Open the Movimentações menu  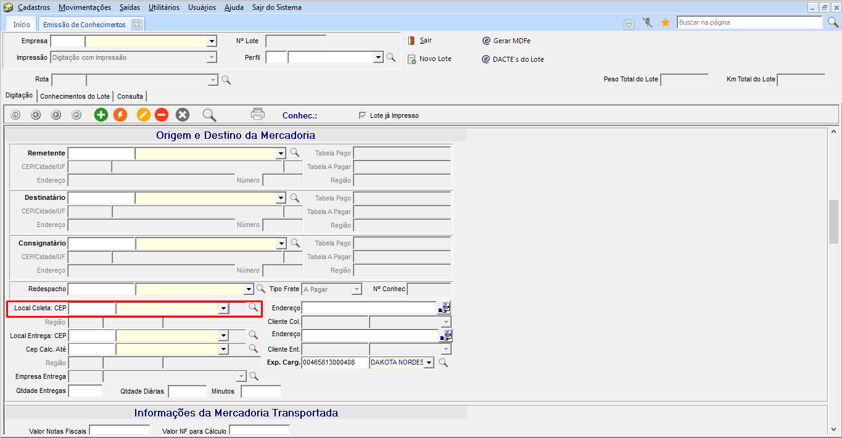(85, 7)
